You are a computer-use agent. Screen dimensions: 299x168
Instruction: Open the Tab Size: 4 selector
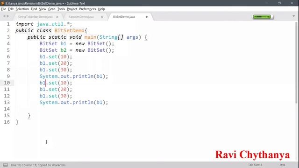(255, 165)
